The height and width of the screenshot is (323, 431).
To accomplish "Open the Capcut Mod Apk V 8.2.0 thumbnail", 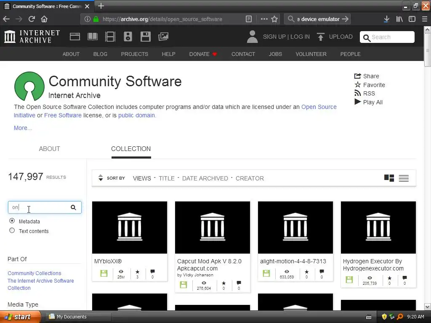I will pos(213,228).
